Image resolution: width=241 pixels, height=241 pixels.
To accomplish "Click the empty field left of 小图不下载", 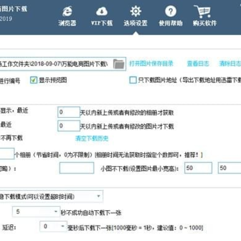I will click(76, 168).
